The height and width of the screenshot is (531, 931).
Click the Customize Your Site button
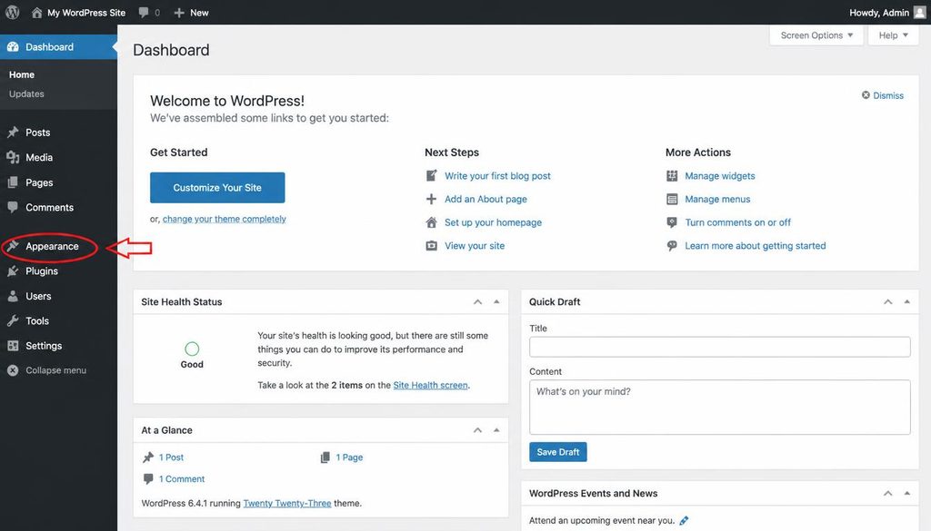click(217, 187)
